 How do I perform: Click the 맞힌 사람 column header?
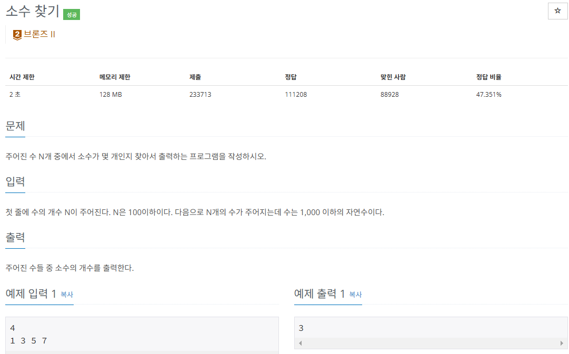393,77
